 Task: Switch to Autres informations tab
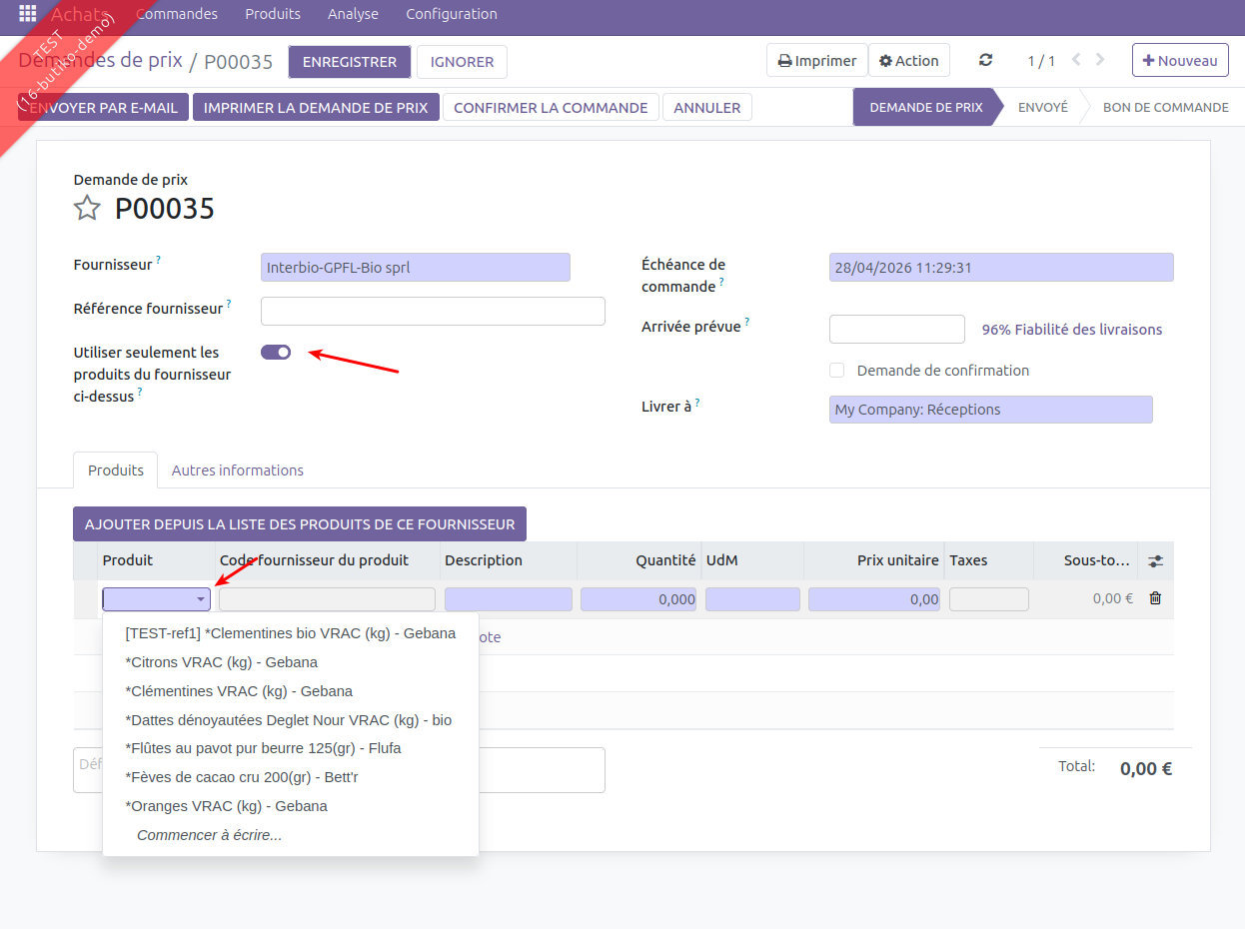[238, 470]
